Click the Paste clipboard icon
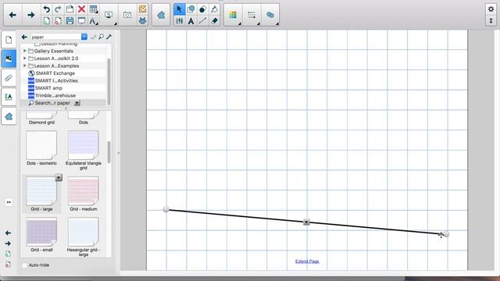The width and height of the screenshot is (500, 281). pos(70,9)
